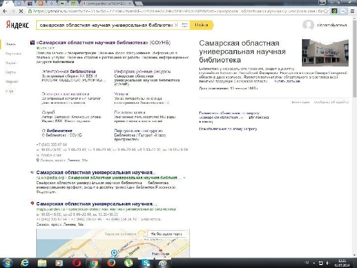Stop page loading with the X button
The height and width of the screenshot is (268, 357).
(x=21, y=11)
